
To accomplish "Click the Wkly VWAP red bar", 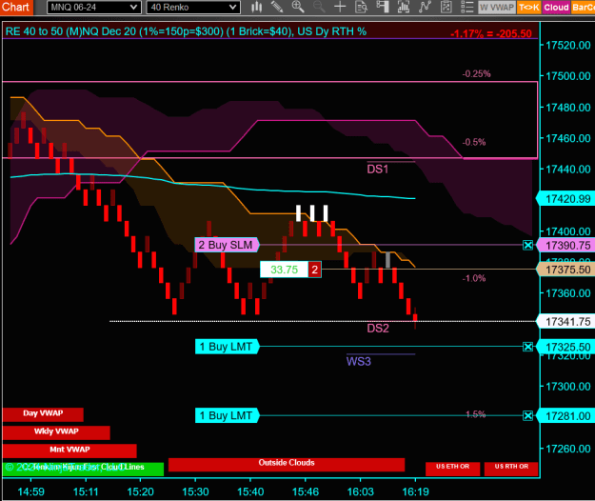I will (56, 432).
